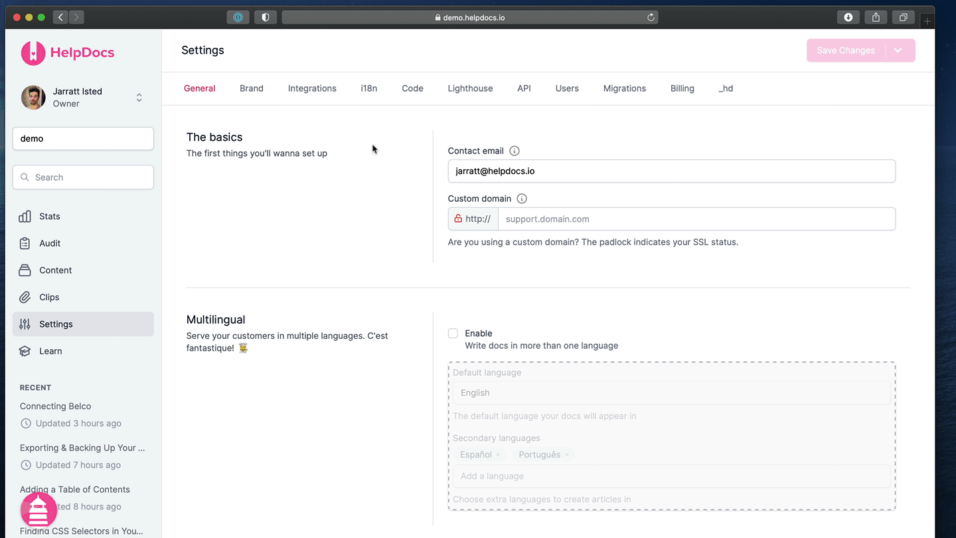This screenshot has height=538, width=956.
Task: Show all tabs in Safari
Action: [904, 17]
